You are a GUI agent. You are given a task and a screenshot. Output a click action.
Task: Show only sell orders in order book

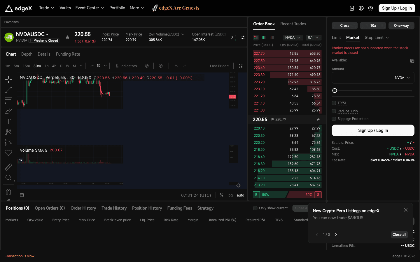pos(272,38)
